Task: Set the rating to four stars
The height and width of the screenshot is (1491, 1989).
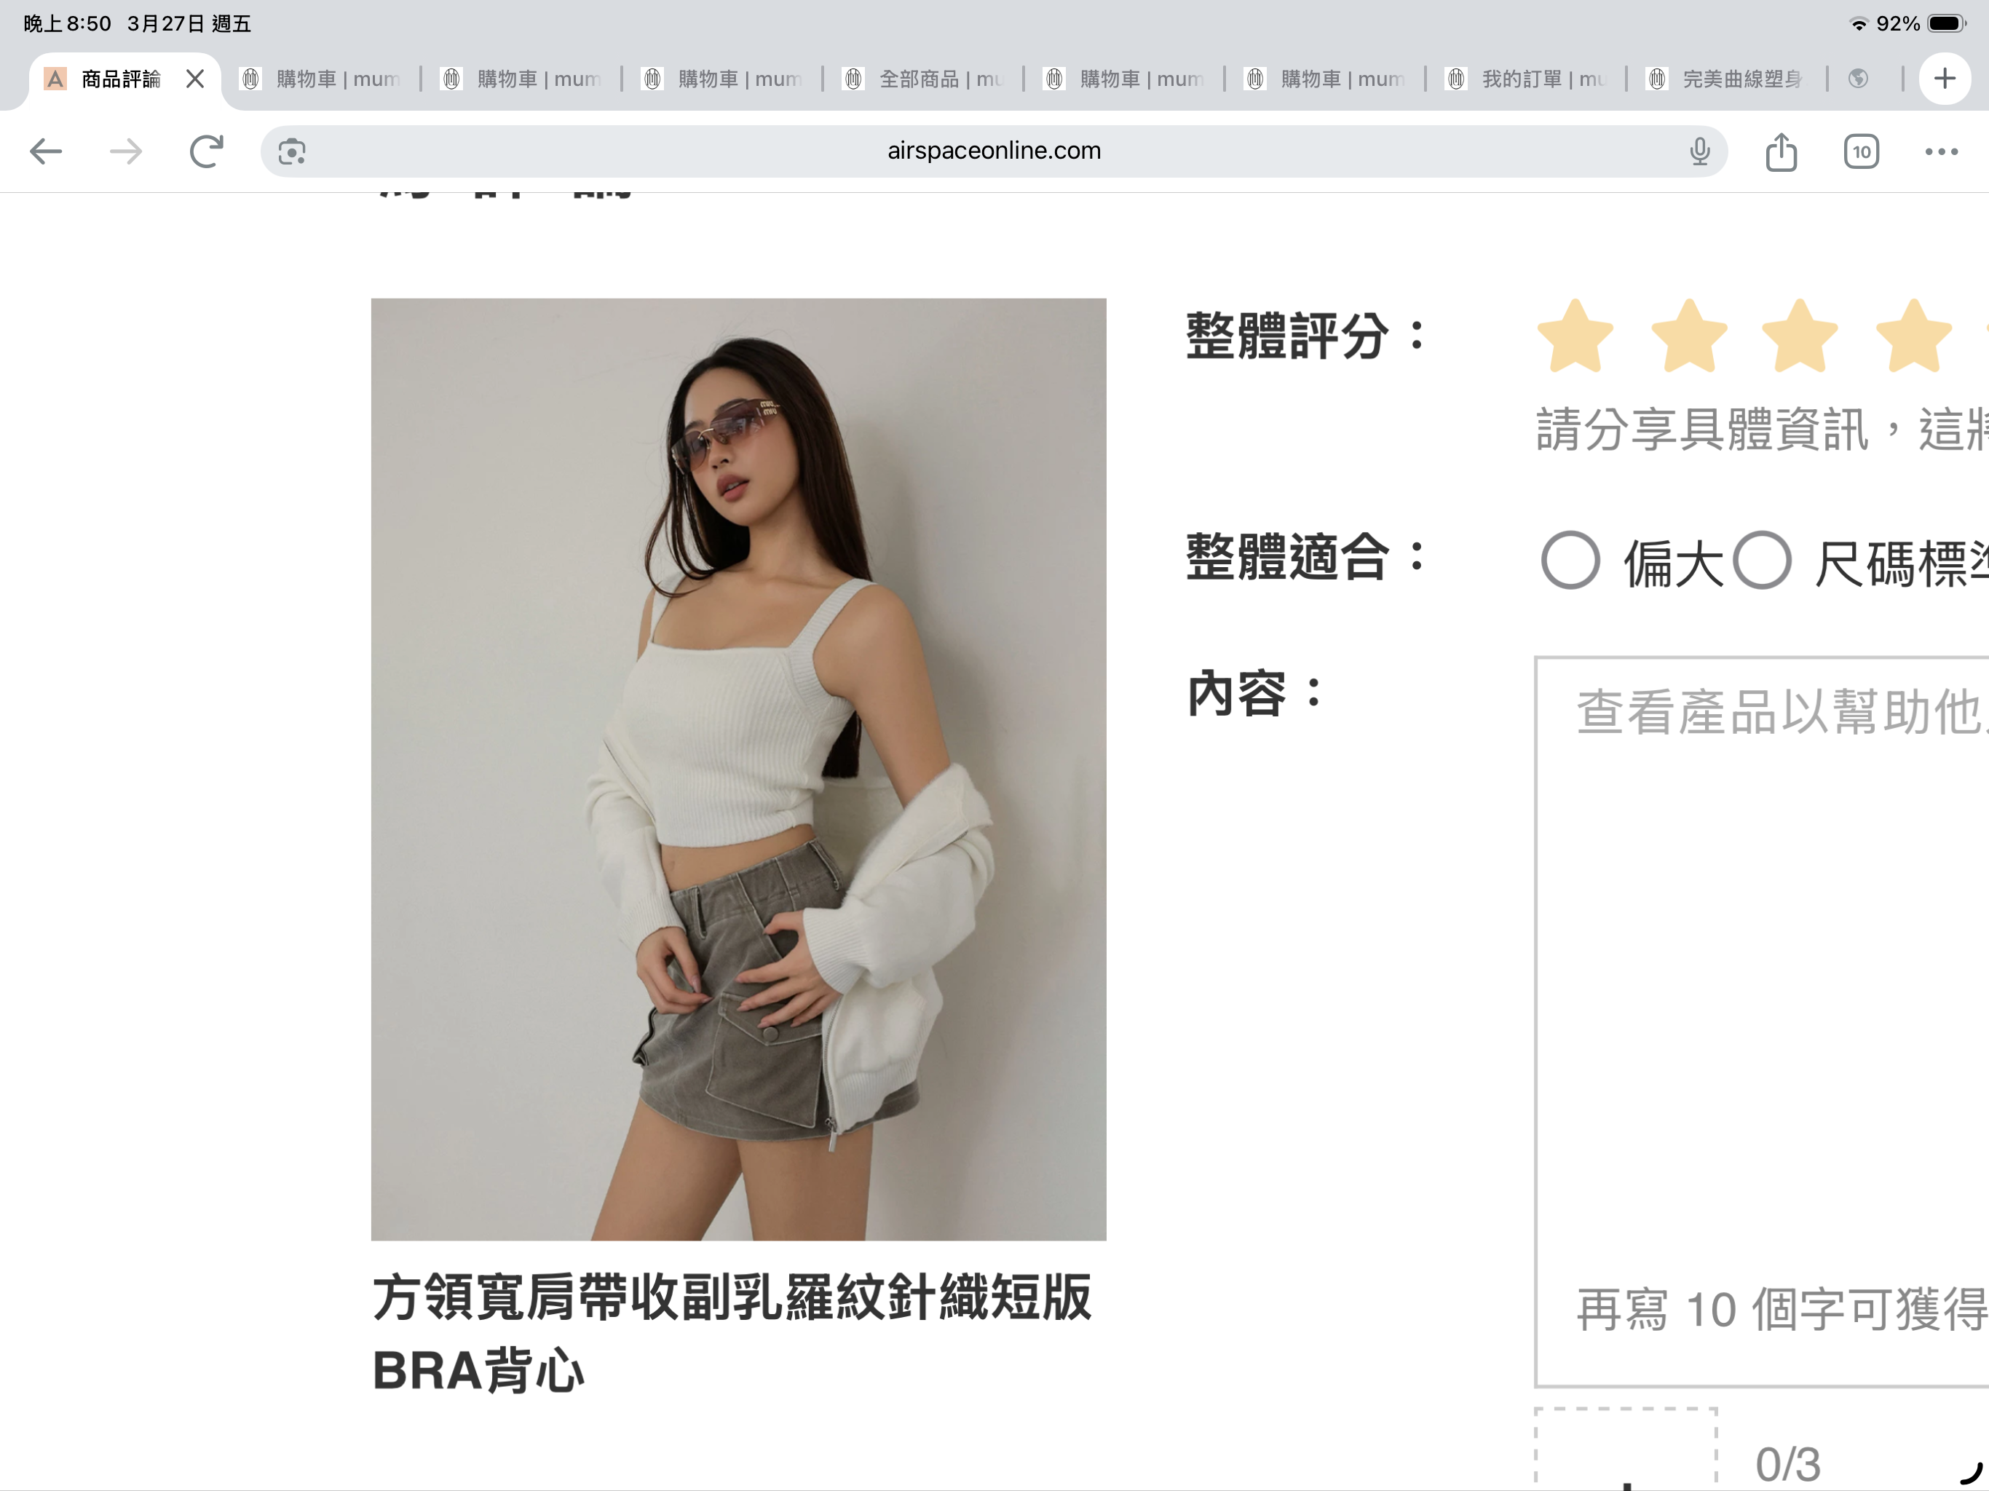Action: 1913,336
